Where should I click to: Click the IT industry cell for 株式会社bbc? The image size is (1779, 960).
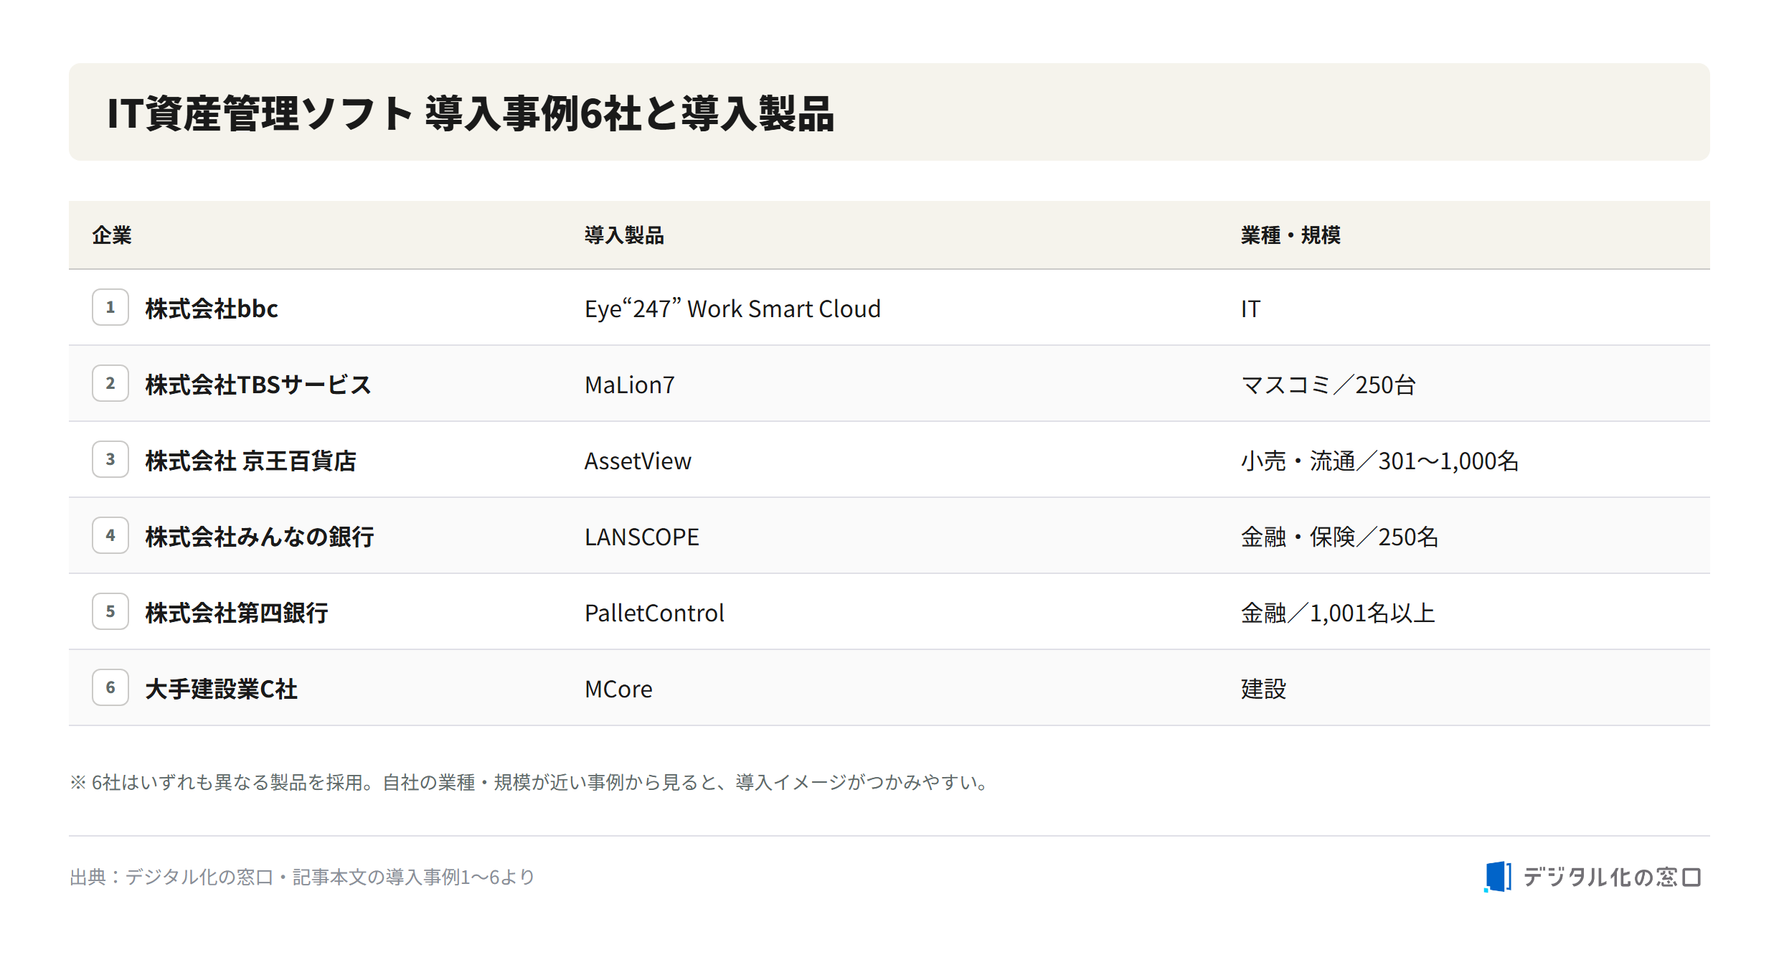[1250, 309]
